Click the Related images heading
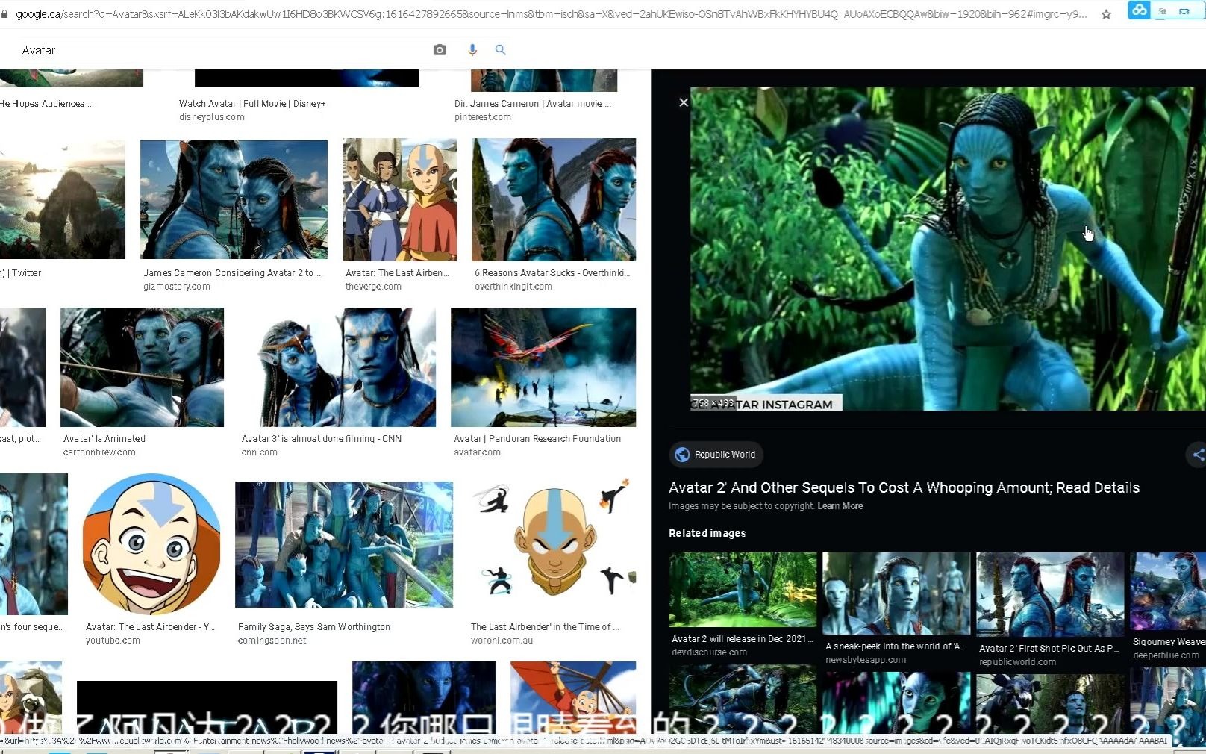The image size is (1206, 754). click(x=707, y=533)
